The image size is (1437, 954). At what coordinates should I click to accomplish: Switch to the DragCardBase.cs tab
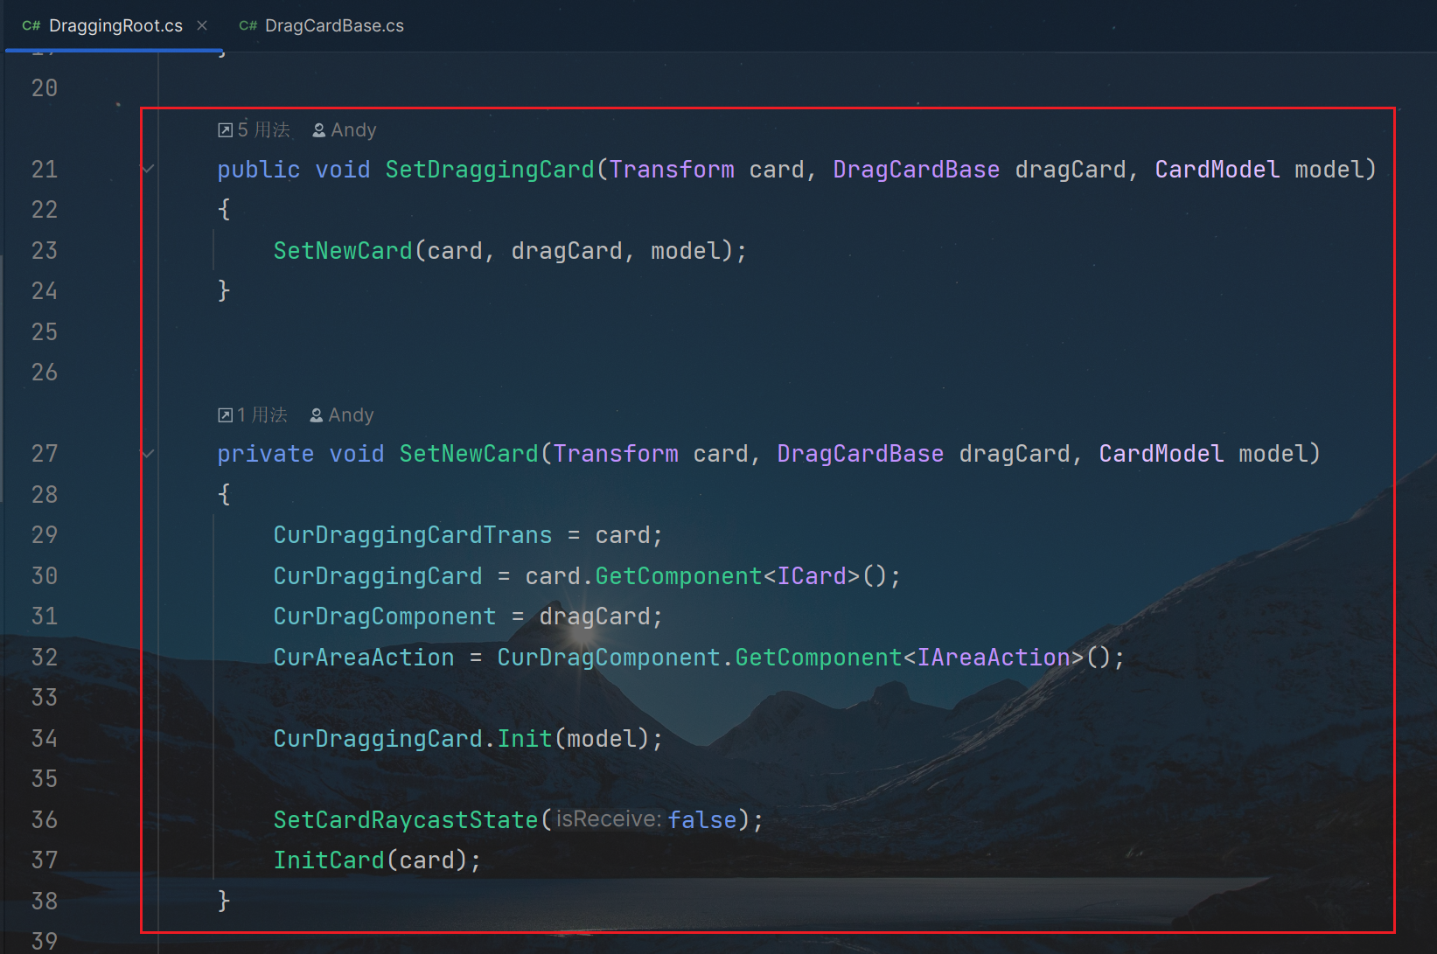pyautogui.click(x=333, y=25)
